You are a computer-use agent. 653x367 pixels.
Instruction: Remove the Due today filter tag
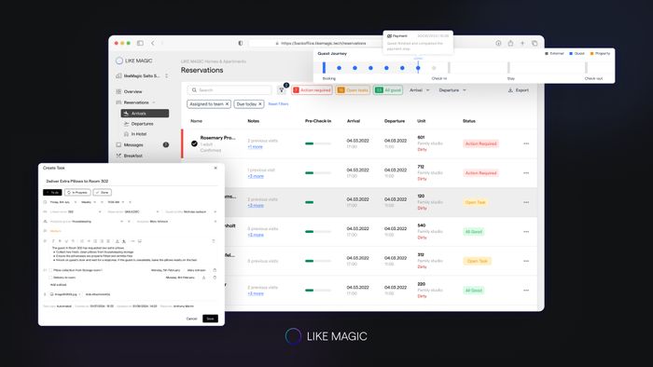(260, 104)
